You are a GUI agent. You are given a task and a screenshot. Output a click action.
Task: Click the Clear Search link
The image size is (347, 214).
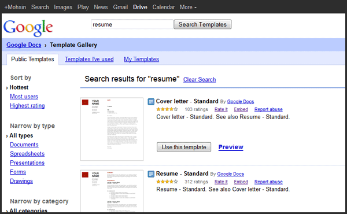pyautogui.click(x=200, y=80)
